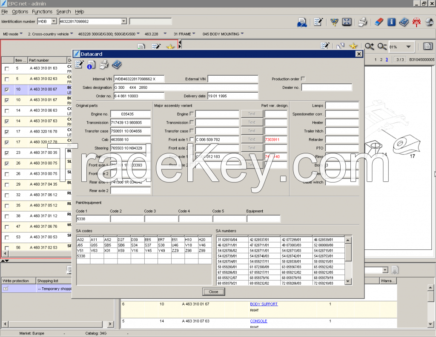Open help book icon in Datacard toolbar
The image size is (436, 337).
(117, 65)
